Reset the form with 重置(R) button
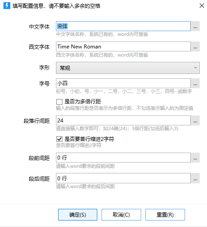The width and height of the screenshot is (207, 227). [165, 215]
